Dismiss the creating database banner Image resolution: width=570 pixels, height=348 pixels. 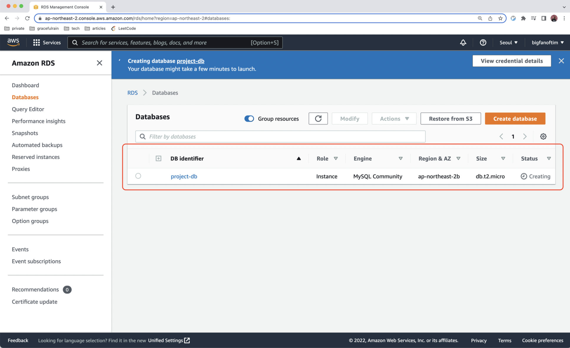561,61
